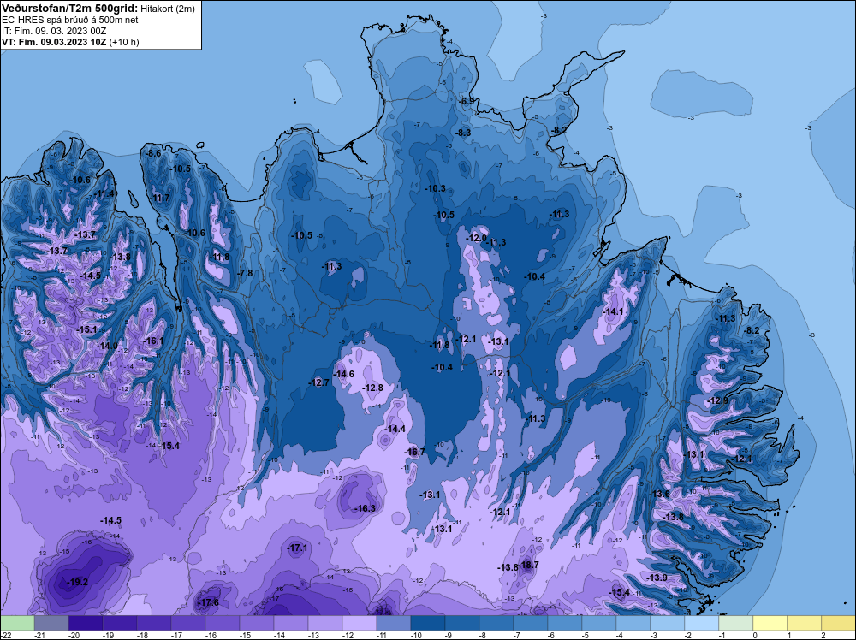
Task: Click the -16.3 temperature value
Action: click(366, 508)
